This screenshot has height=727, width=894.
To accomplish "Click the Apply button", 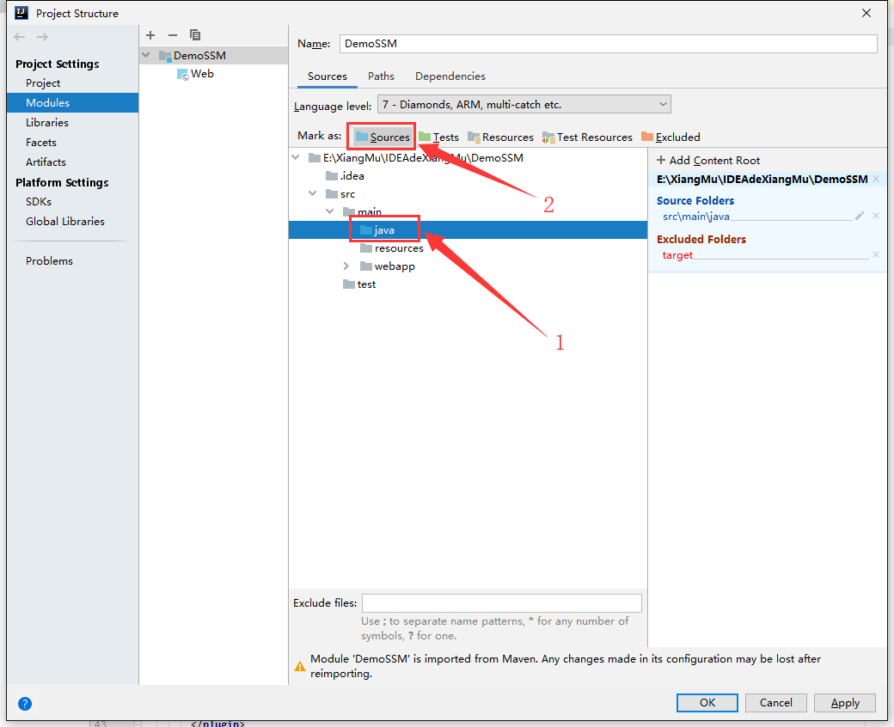I will [845, 702].
